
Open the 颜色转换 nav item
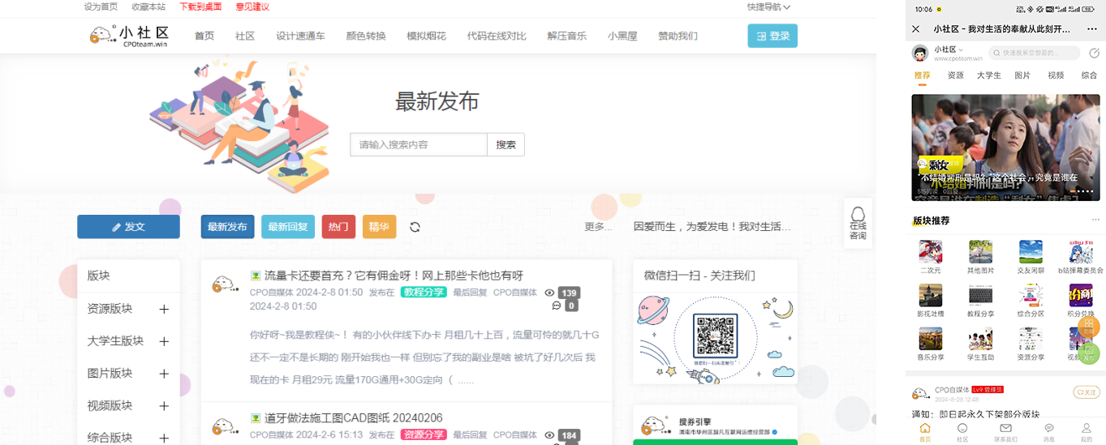366,36
